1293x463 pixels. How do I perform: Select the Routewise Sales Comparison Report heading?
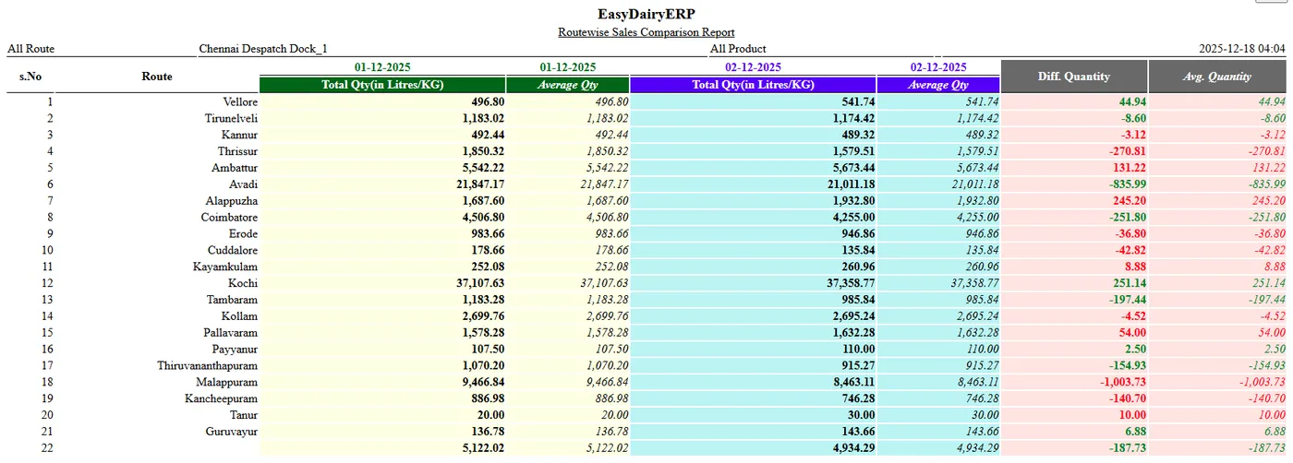coord(646,32)
